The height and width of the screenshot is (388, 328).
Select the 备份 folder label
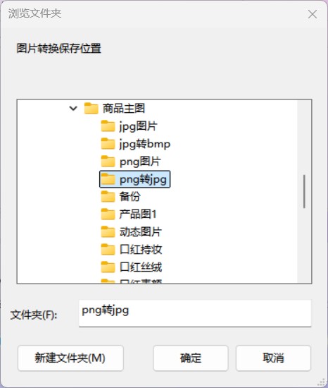pyautogui.click(x=130, y=197)
